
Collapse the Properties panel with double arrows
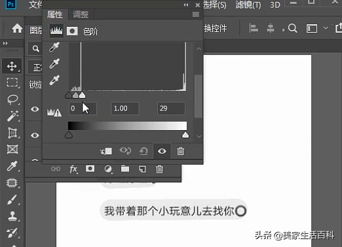tap(186, 5)
